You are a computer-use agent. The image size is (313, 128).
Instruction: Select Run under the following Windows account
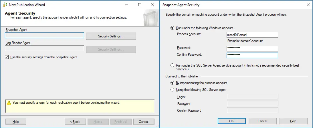point(172,28)
